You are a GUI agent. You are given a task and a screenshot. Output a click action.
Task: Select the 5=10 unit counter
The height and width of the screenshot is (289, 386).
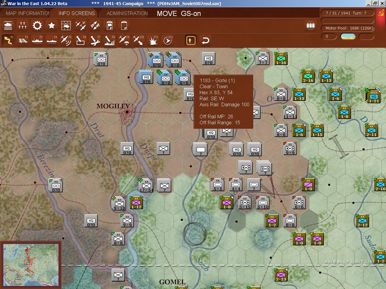click(263, 203)
